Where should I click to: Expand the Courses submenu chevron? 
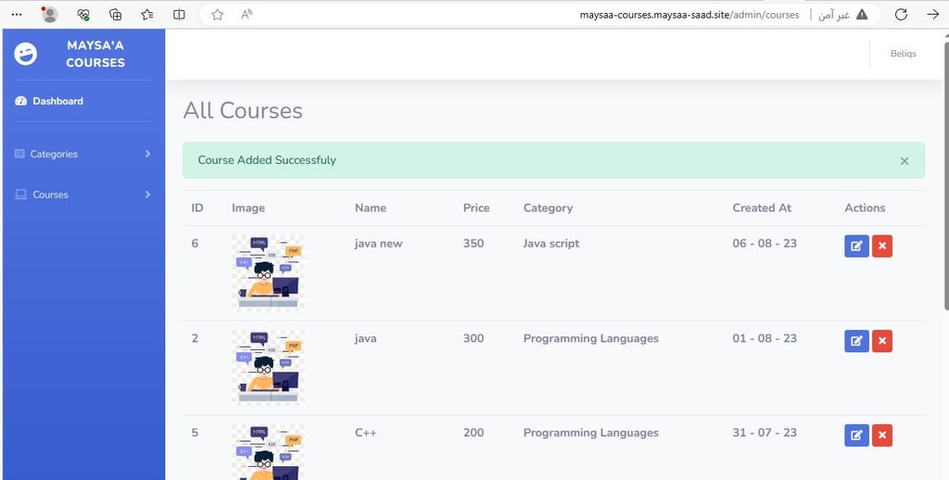point(147,195)
